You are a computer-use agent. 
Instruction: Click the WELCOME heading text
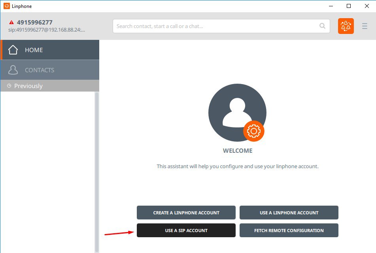click(238, 150)
